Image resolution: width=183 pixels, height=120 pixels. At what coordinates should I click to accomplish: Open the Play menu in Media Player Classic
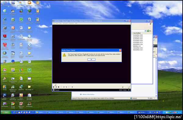pos(60,23)
